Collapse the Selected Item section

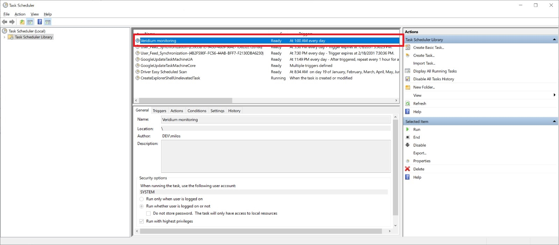click(554, 121)
